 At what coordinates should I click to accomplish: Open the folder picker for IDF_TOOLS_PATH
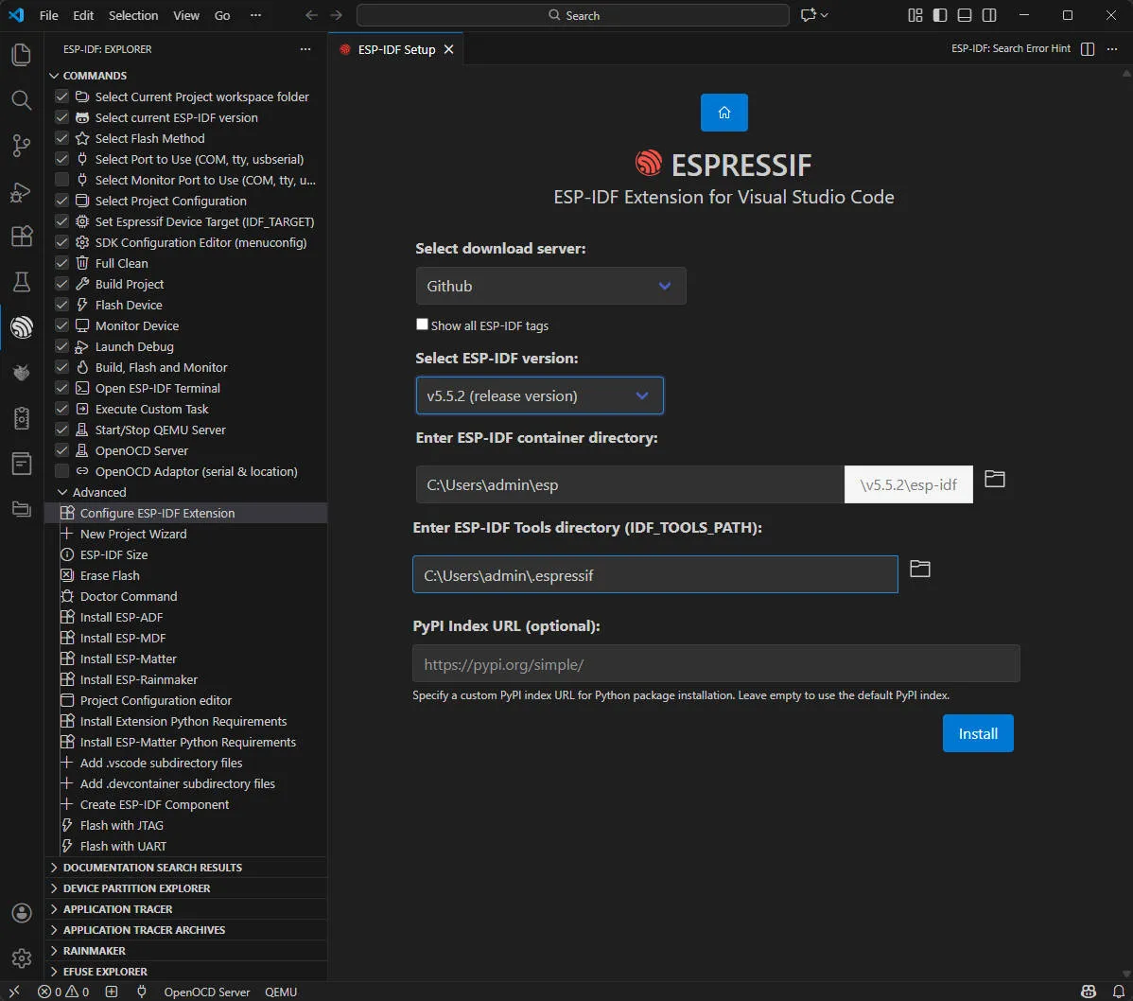[x=919, y=569]
